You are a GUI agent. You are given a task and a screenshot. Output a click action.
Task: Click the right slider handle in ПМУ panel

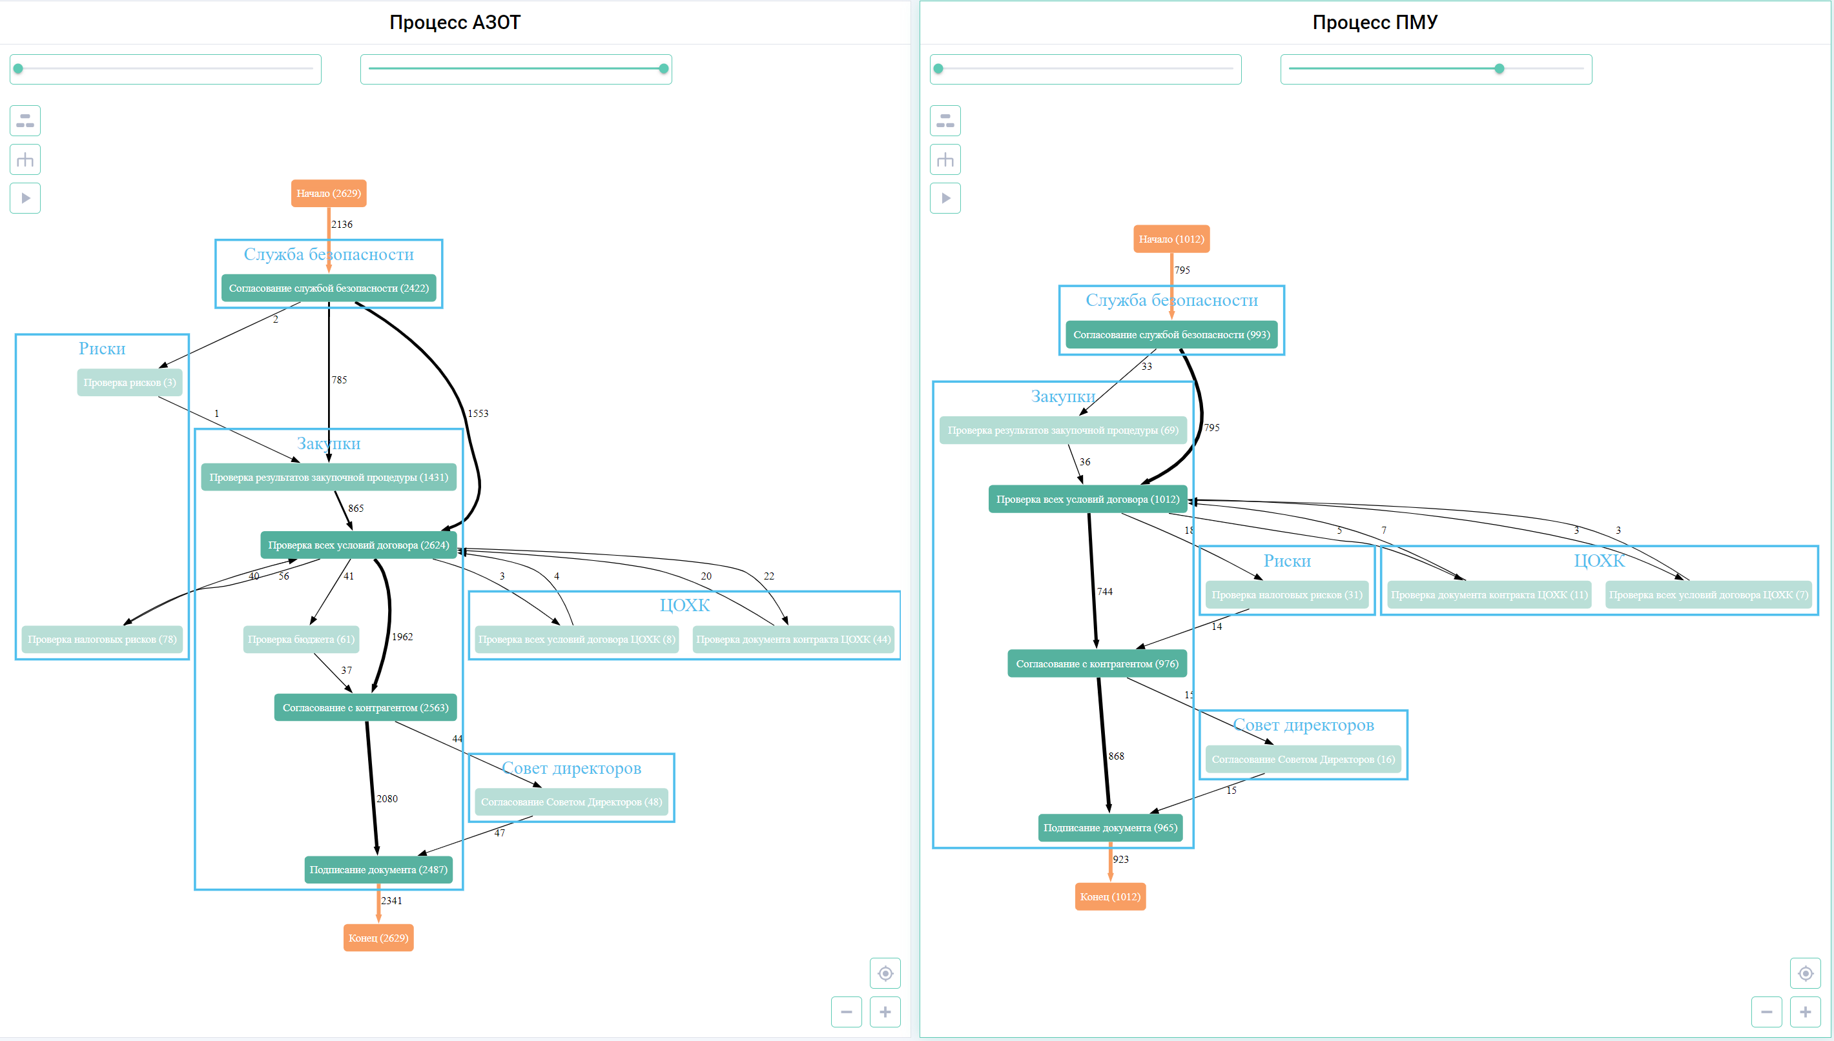pos(1499,68)
